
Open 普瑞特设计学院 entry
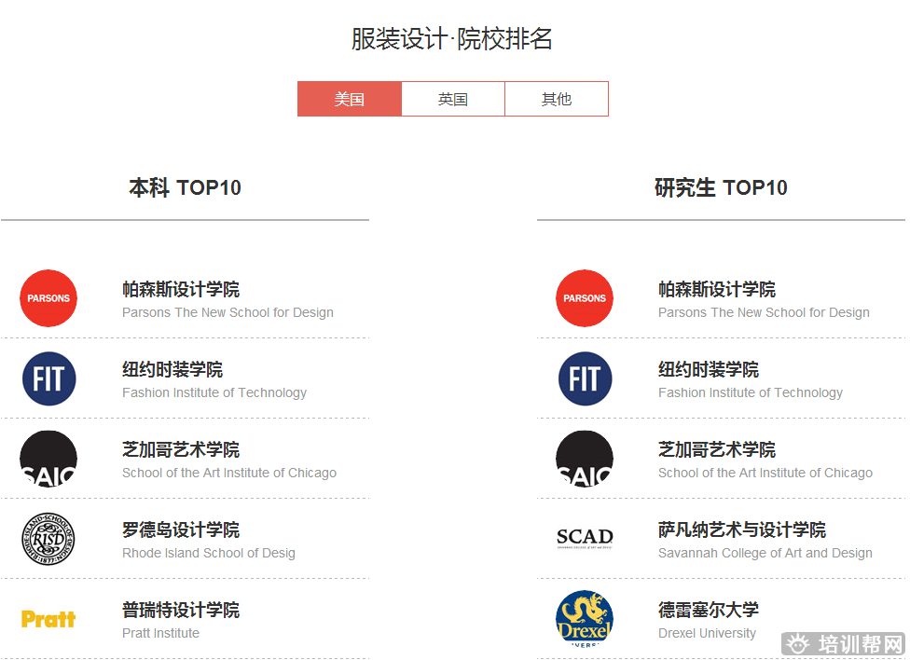181,610
